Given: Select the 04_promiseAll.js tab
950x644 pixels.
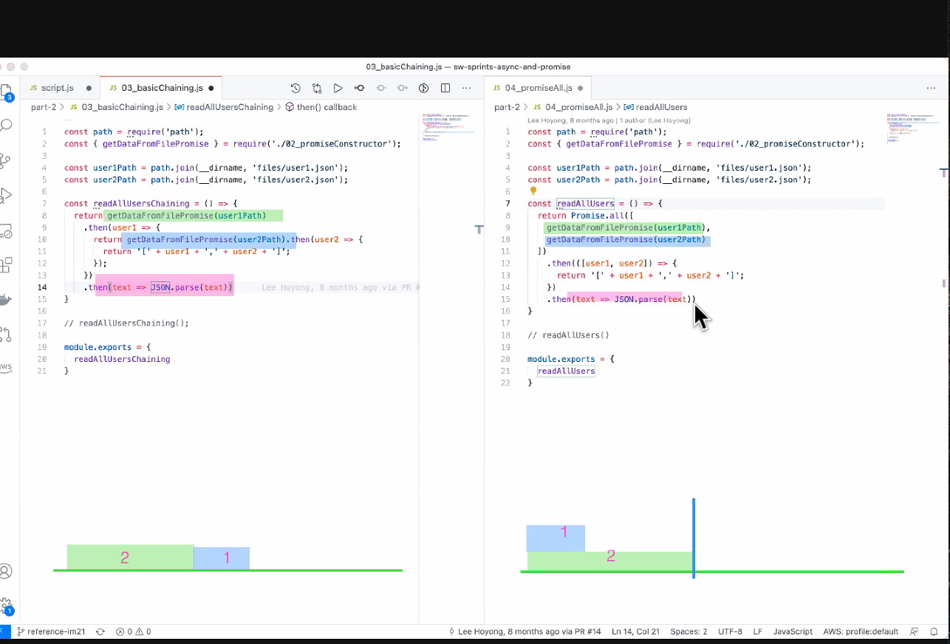Looking at the screenshot, I should (537, 88).
